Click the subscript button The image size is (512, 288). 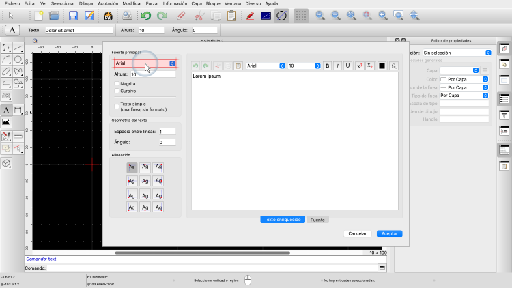[370, 66]
